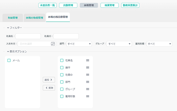
Task: Grab the drag handle for 部門 row
Action: (88, 82)
